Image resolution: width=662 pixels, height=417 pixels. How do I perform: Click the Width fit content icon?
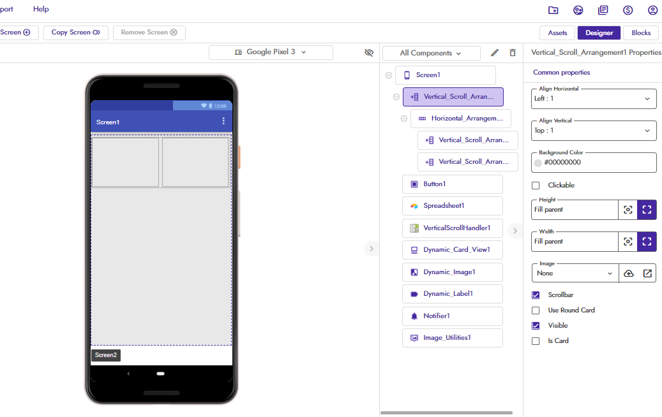click(628, 242)
